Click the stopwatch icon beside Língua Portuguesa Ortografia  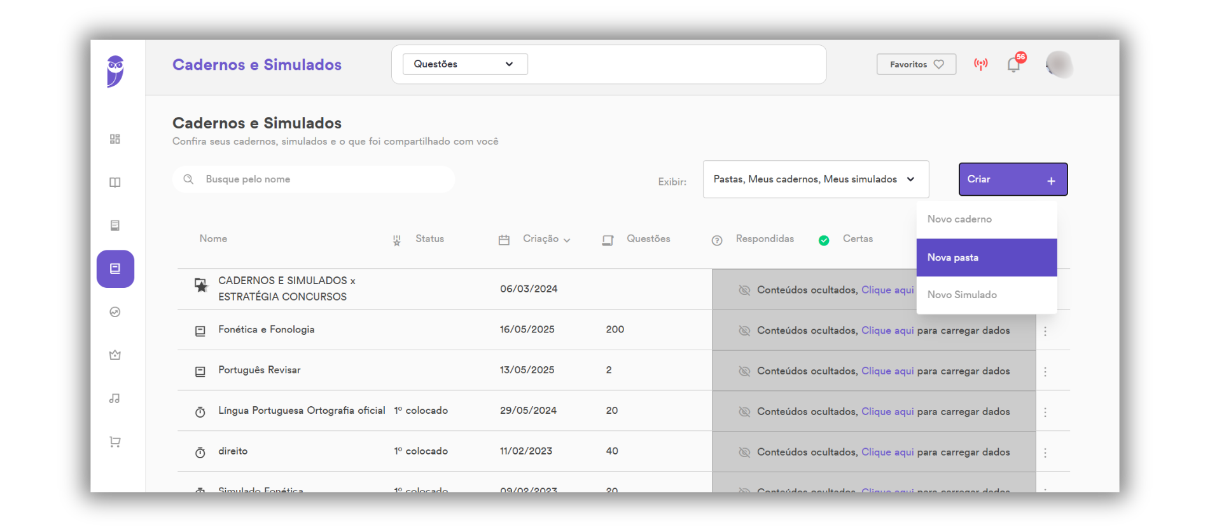pos(200,412)
